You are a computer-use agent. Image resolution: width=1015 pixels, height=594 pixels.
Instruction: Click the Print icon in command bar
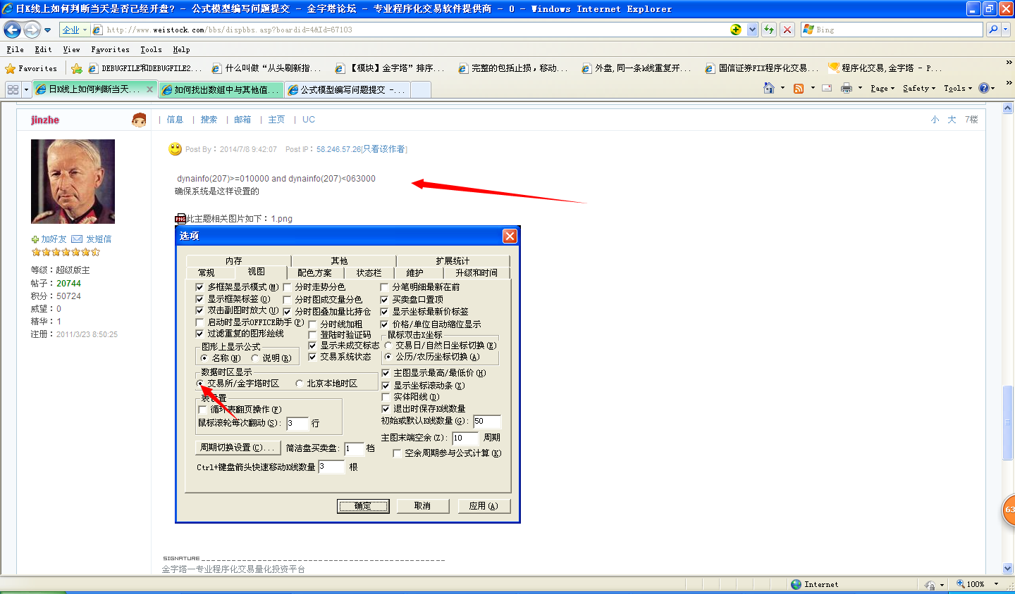[x=847, y=88]
